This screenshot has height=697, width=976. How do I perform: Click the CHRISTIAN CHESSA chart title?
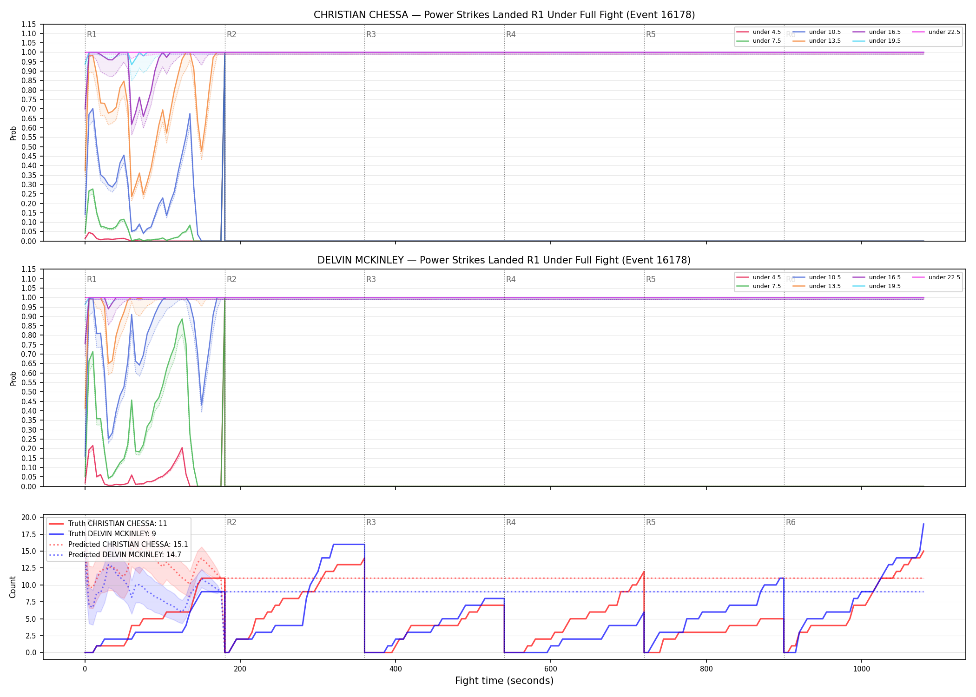[x=504, y=15]
